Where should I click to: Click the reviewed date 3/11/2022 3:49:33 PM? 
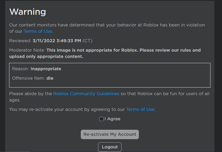(x=57, y=41)
